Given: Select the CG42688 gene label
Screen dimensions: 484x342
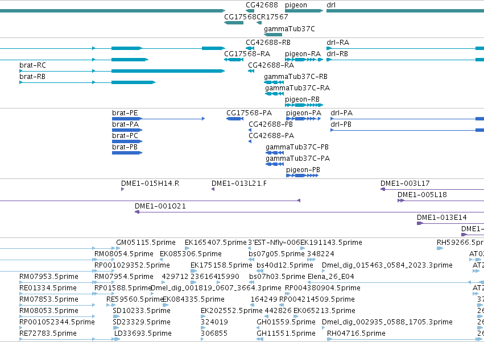Looking at the screenshot, I should click(262, 5).
